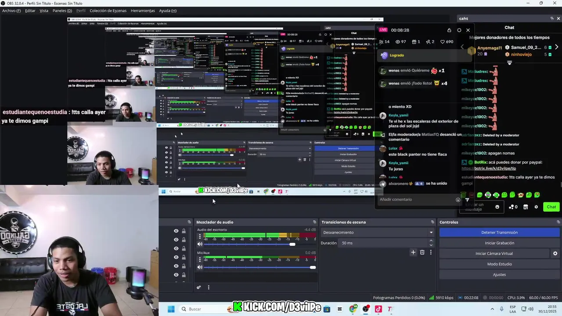Open the chat settings gear icon

tap(536, 207)
